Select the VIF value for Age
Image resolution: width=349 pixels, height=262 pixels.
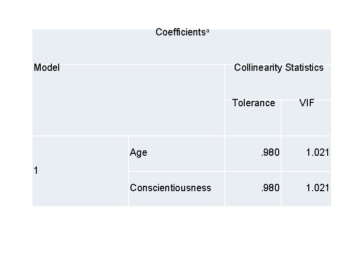tap(317, 153)
